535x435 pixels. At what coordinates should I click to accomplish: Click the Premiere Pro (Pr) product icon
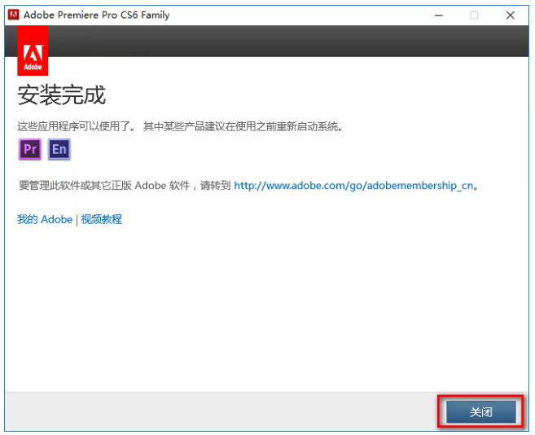pyautogui.click(x=30, y=149)
